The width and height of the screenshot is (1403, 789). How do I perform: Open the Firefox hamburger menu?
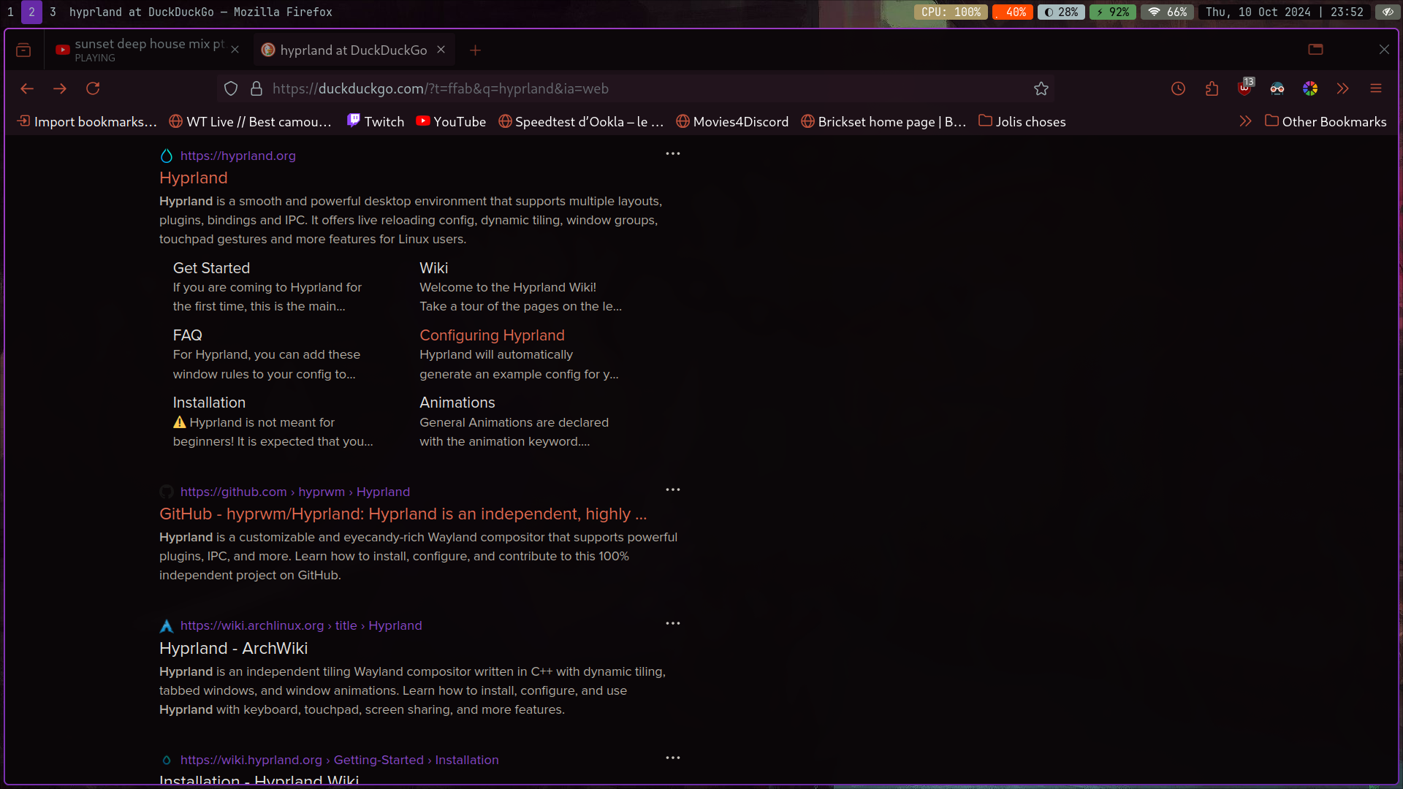point(1376,88)
